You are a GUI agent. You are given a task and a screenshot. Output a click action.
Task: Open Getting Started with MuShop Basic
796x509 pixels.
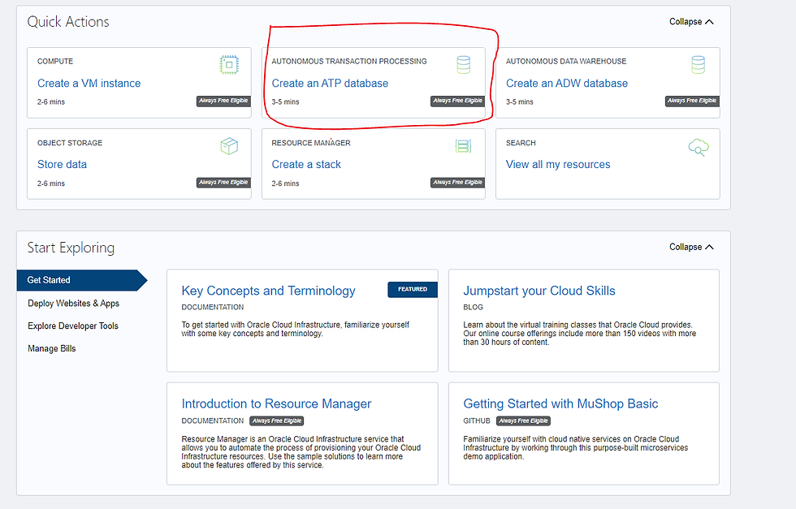click(x=560, y=404)
